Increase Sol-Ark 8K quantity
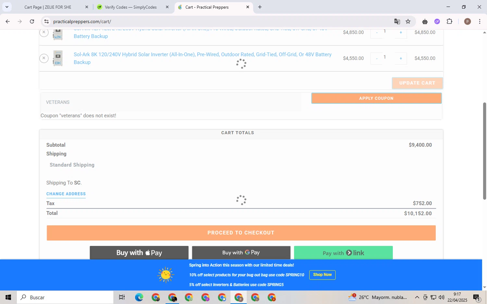Image resolution: width=487 pixels, height=304 pixels. click(x=401, y=58)
